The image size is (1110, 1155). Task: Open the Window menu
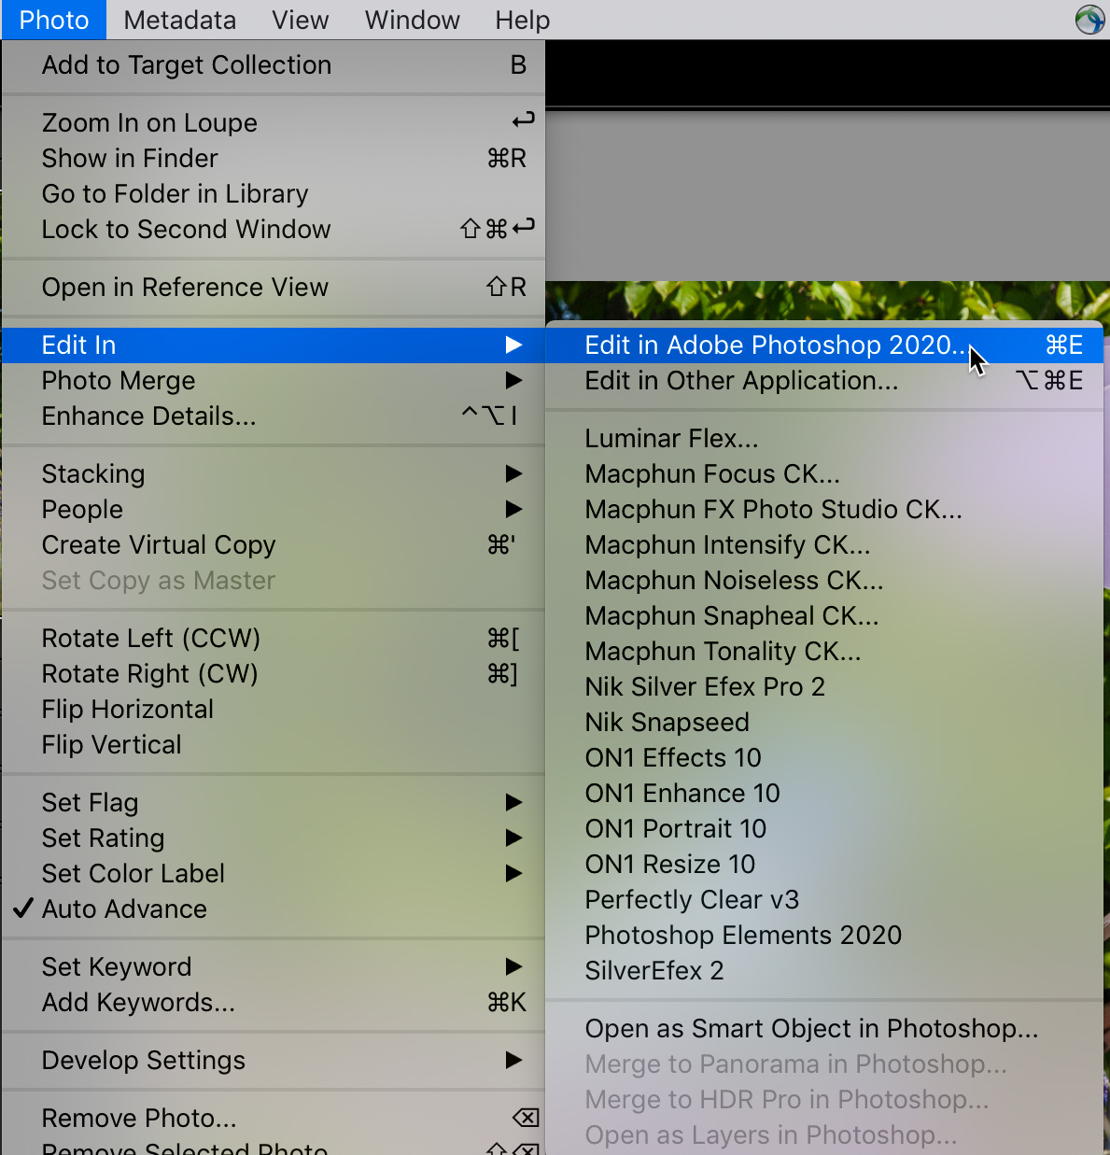(412, 20)
